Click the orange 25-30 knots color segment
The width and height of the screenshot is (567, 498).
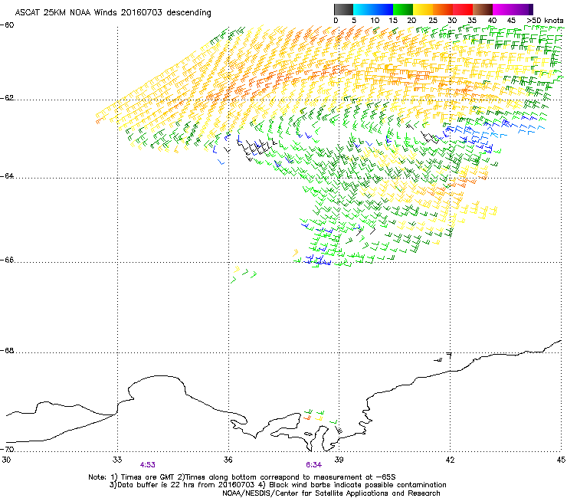443,9
